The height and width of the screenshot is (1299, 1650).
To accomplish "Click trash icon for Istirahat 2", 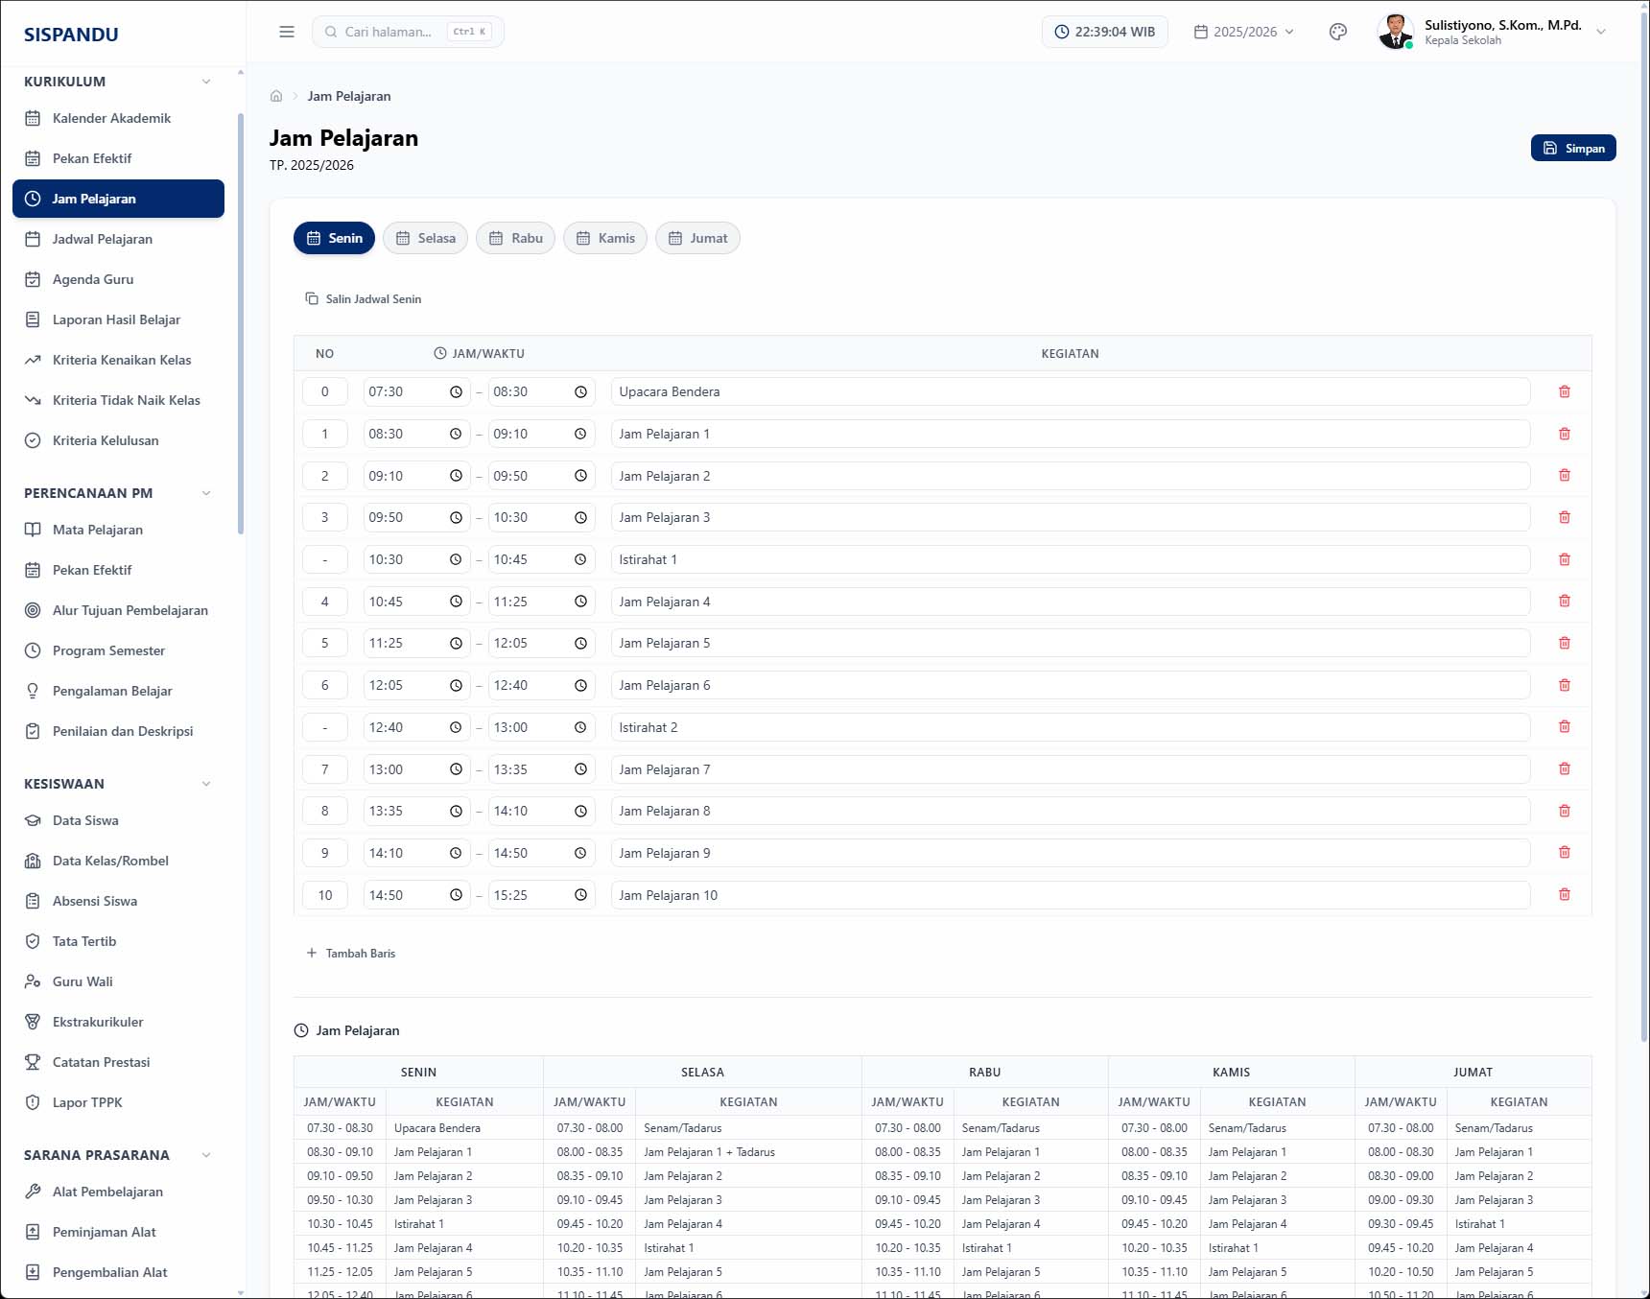I will (1564, 727).
